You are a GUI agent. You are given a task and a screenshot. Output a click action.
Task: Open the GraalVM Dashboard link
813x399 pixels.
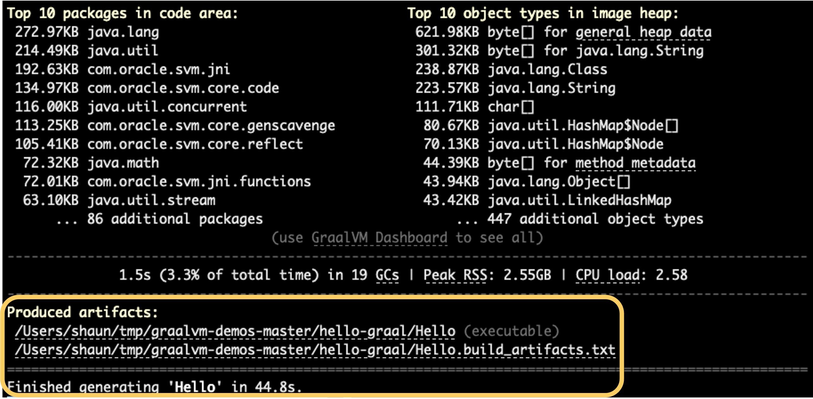[x=379, y=237]
